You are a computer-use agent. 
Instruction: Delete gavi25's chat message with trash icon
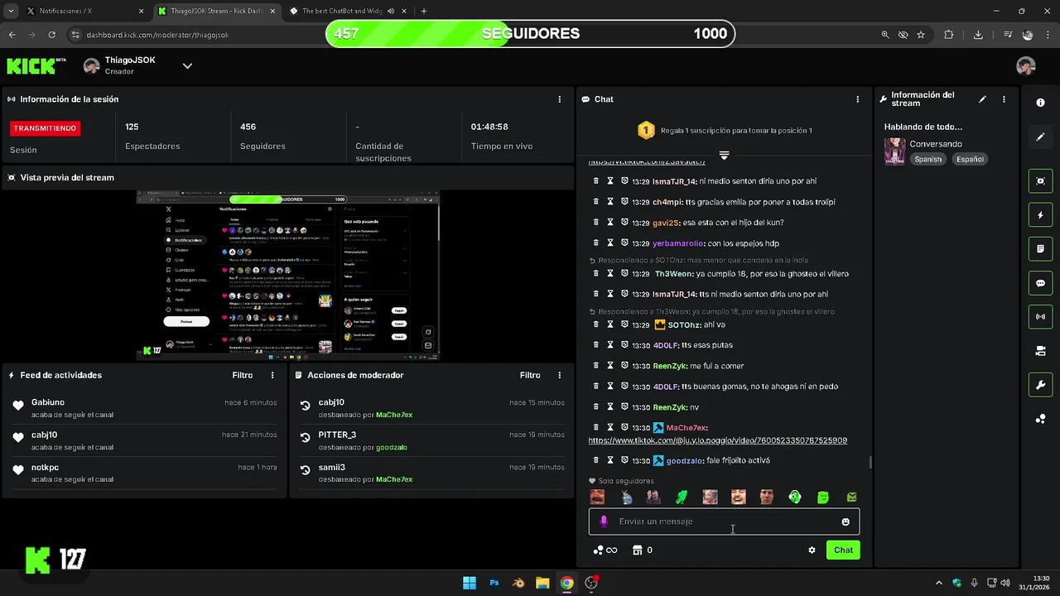(x=595, y=222)
